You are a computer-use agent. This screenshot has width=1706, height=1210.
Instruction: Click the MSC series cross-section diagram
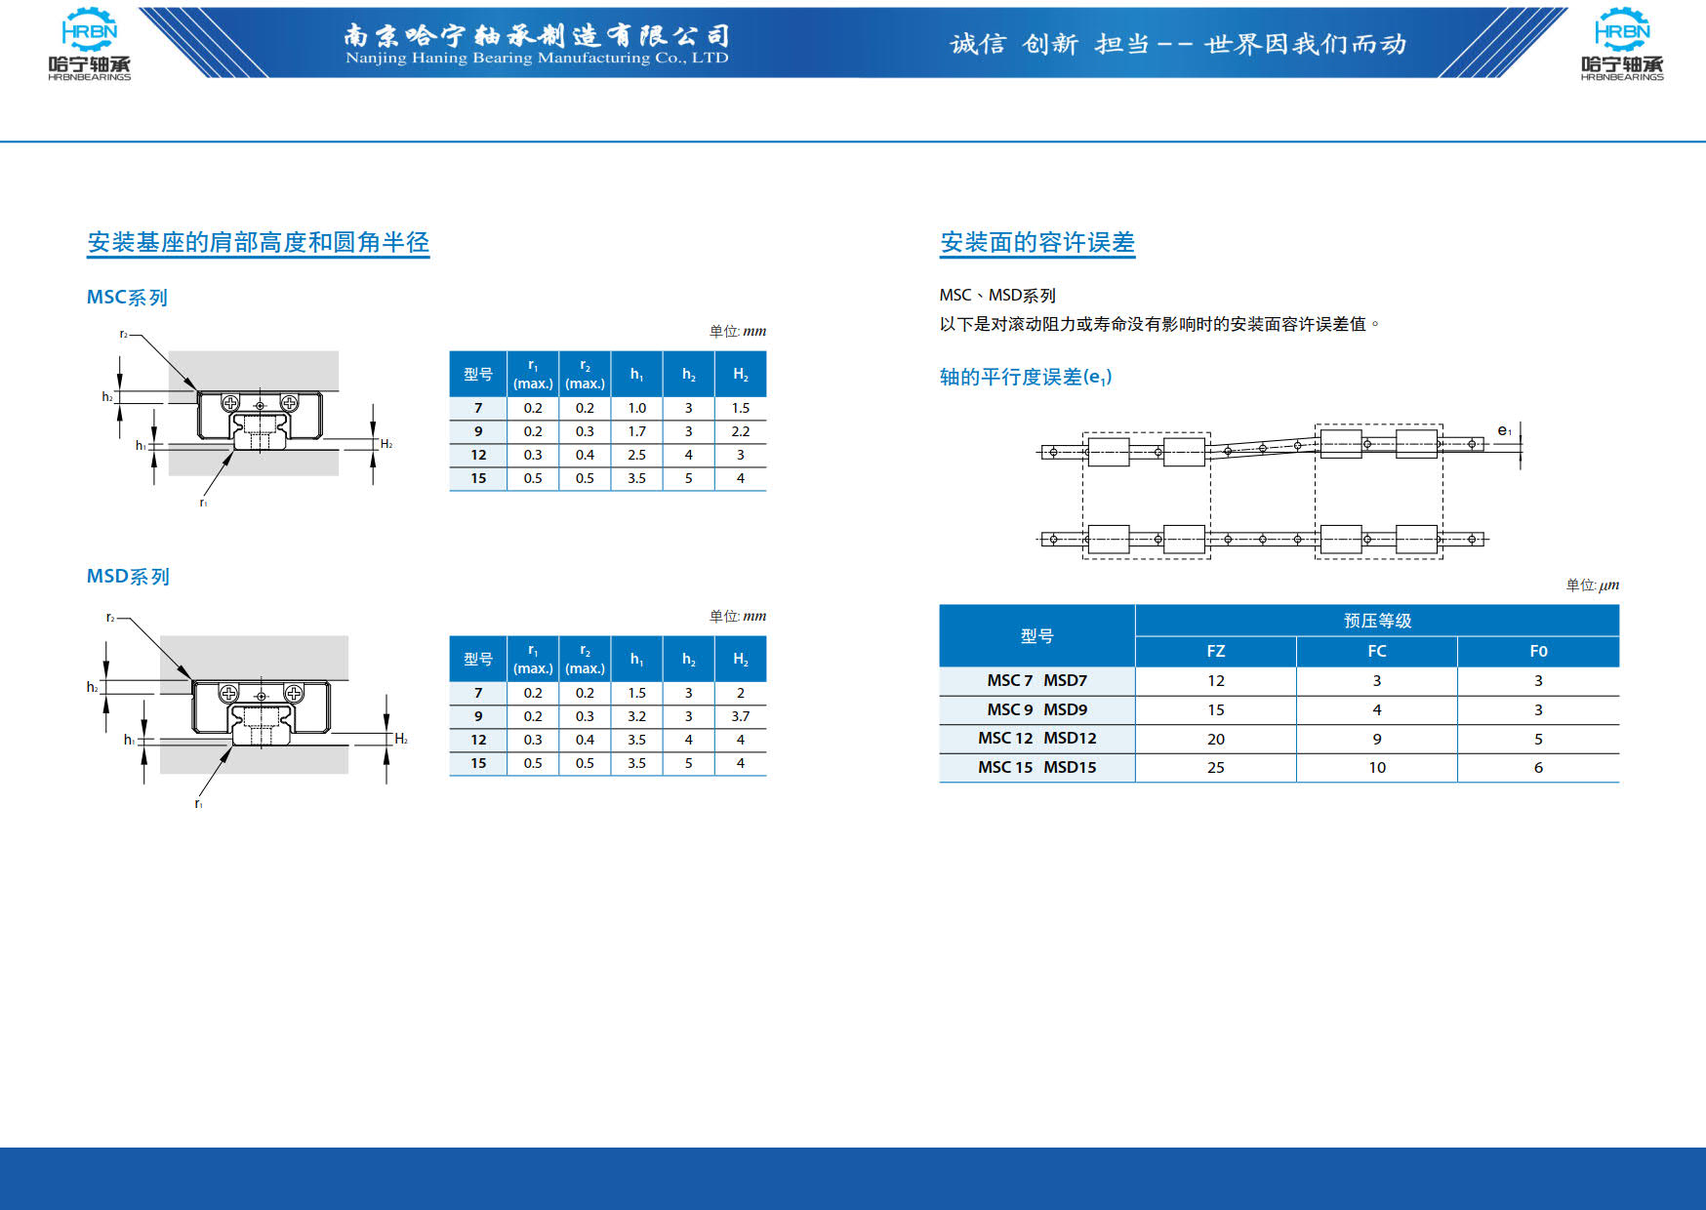tap(247, 419)
